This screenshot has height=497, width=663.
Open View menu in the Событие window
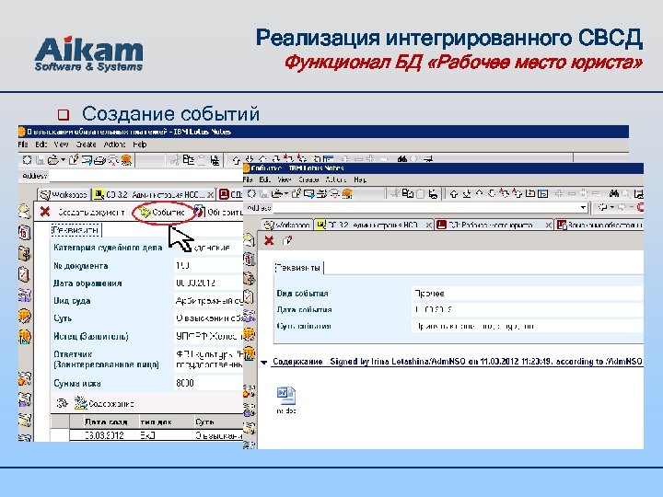coord(285,179)
